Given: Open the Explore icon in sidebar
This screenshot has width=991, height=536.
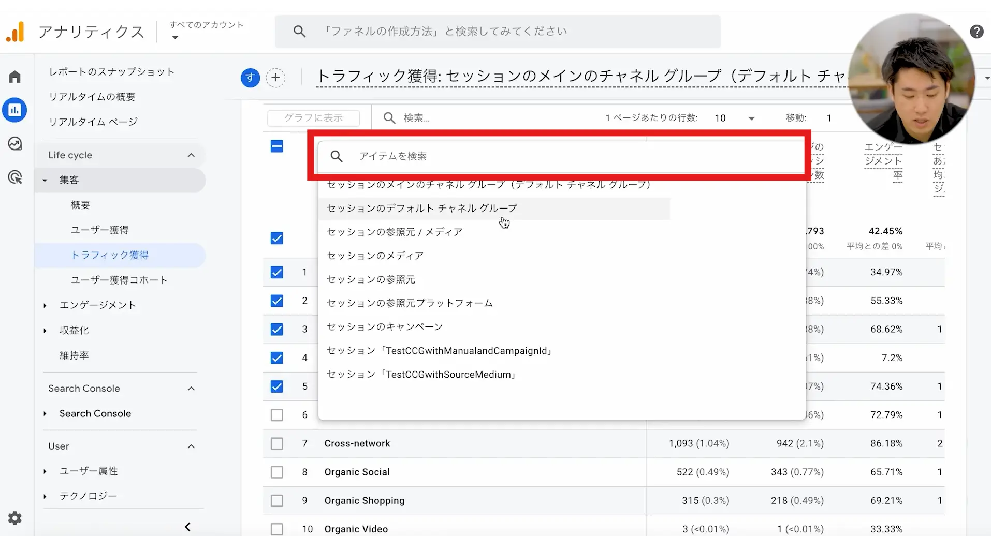Looking at the screenshot, I should click(x=15, y=144).
